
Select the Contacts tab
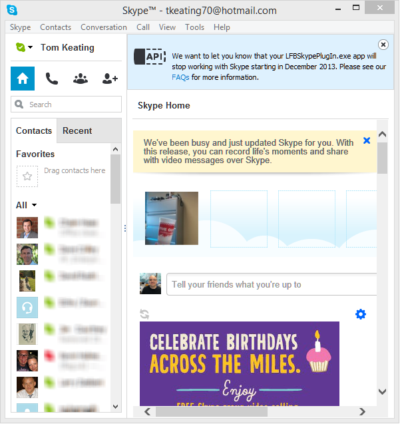point(34,130)
